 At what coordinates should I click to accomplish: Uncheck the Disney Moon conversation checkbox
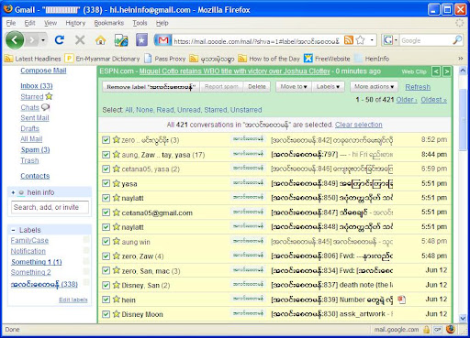pyautogui.click(x=106, y=314)
